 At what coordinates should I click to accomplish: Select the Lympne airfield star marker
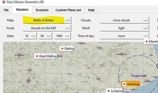108,91
